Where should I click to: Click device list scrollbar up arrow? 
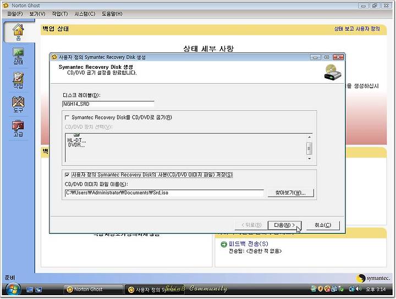pos(309,137)
